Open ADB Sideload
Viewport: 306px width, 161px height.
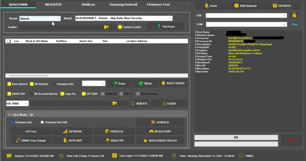pyautogui.click(x=245, y=6)
